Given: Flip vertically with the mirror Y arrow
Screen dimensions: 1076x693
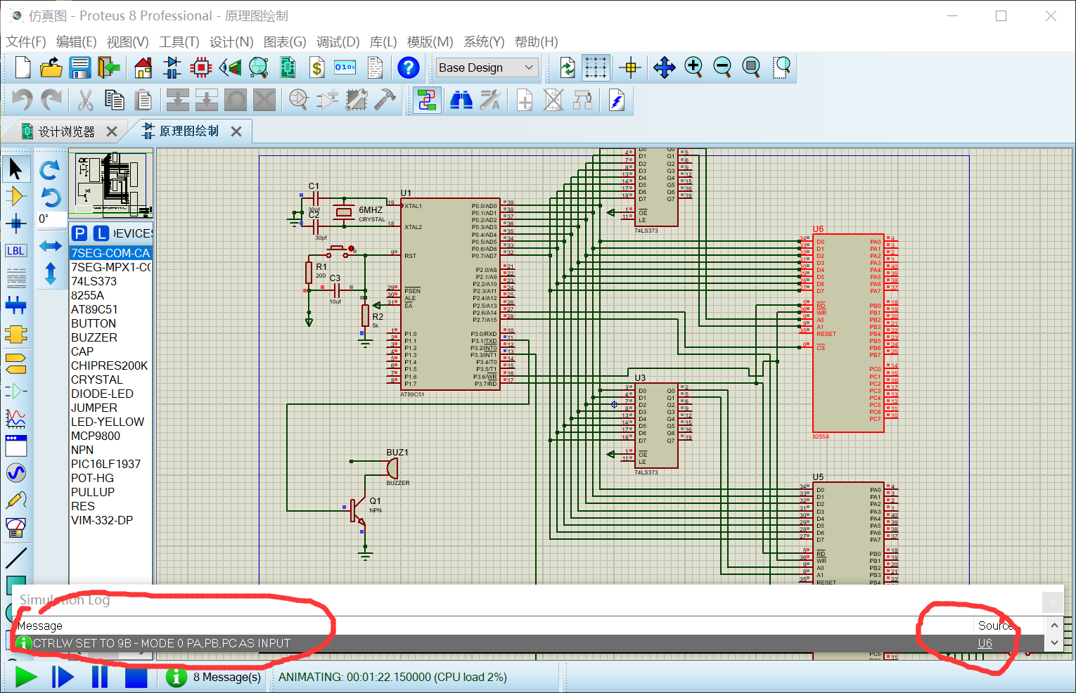Looking at the screenshot, I should click(50, 273).
